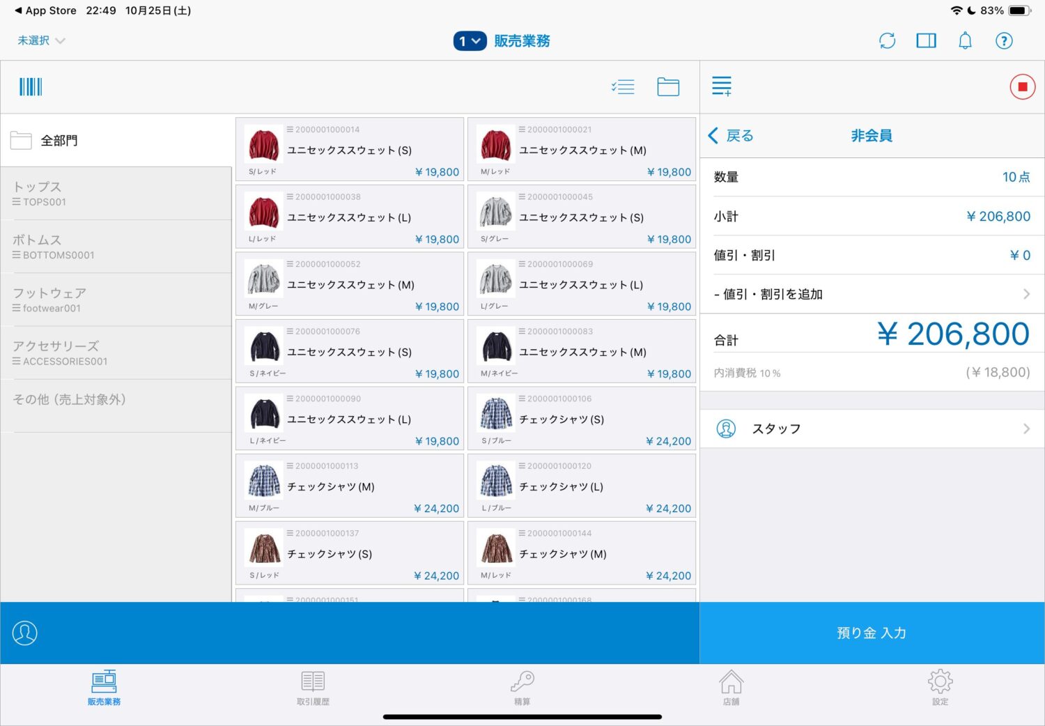Add チェックシャツ (S) blue product
Screen dimensions: 1045x726
[581, 419]
